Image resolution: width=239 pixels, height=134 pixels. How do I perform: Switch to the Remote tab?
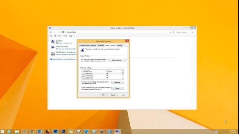(x=119, y=45)
